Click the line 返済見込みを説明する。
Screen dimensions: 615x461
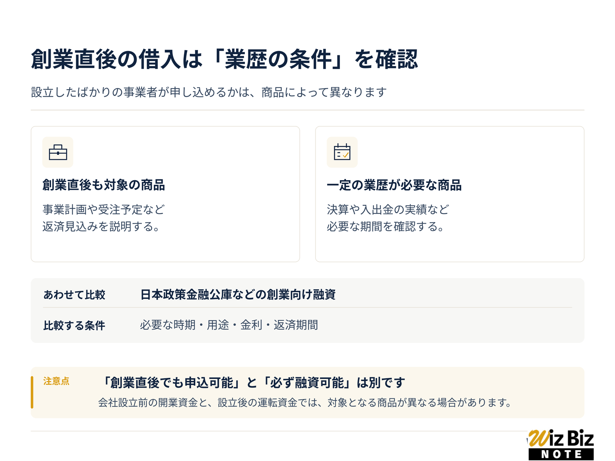pyautogui.click(x=101, y=226)
